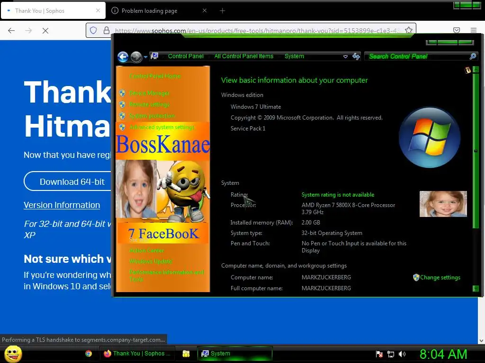Close the Problem loading page tab
Screen dimensions: 485x363
pyautogui.click(x=205, y=10)
